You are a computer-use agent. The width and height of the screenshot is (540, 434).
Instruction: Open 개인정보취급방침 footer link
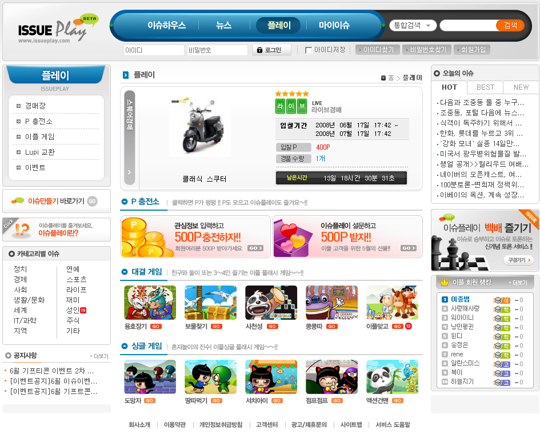(x=221, y=425)
